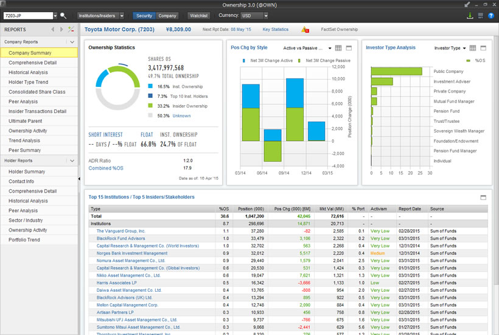Click the Unknown ownership link
The width and height of the screenshot is (499, 335).
pos(182,116)
